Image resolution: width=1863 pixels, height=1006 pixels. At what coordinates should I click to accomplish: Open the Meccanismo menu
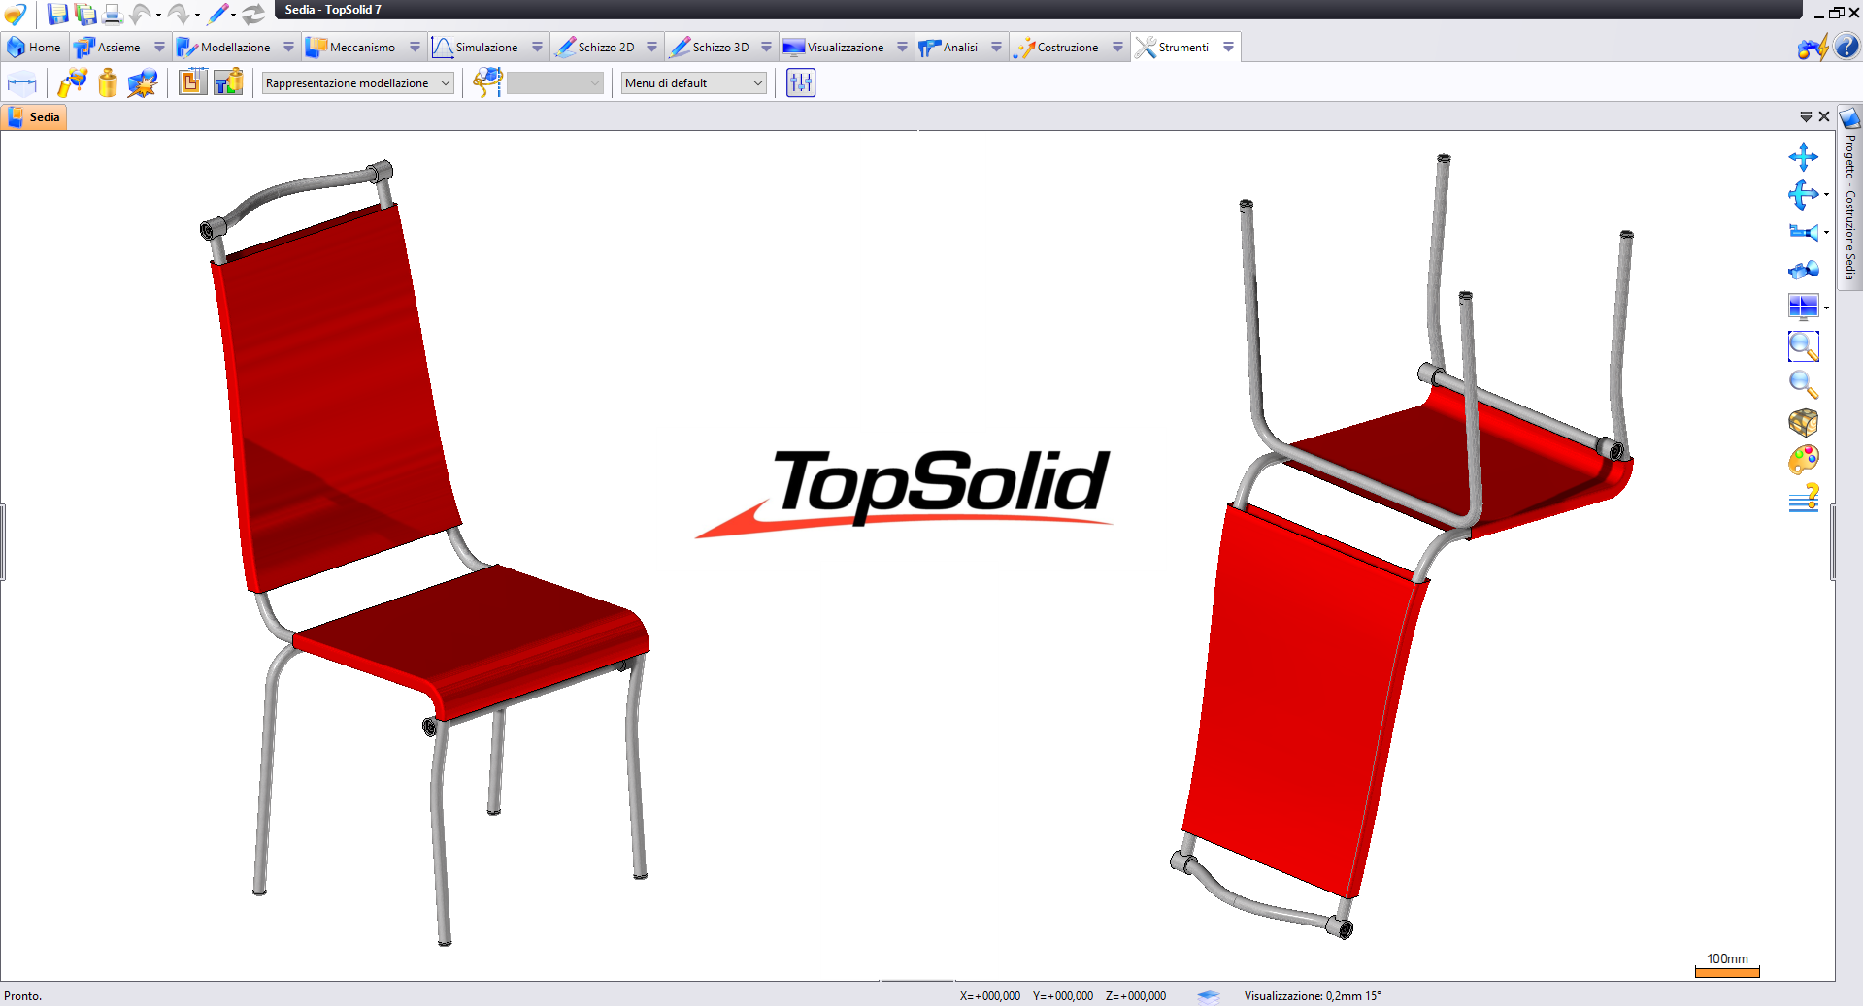tap(351, 47)
